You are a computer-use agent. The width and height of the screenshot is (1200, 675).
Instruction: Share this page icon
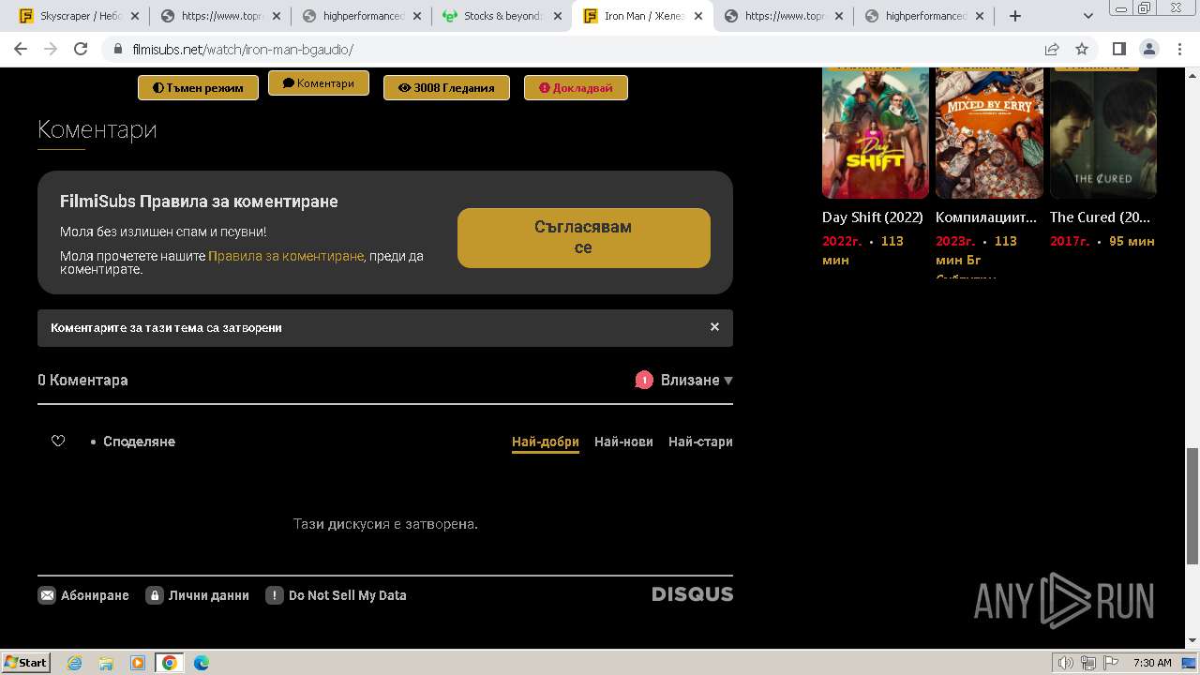coord(1052,49)
